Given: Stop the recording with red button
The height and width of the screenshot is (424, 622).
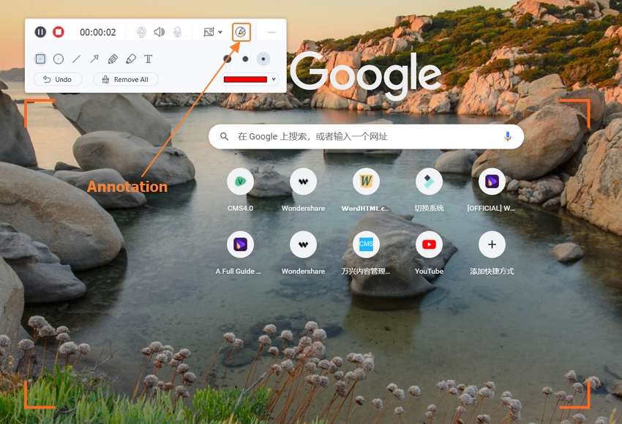Looking at the screenshot, I should coord(59,31).
